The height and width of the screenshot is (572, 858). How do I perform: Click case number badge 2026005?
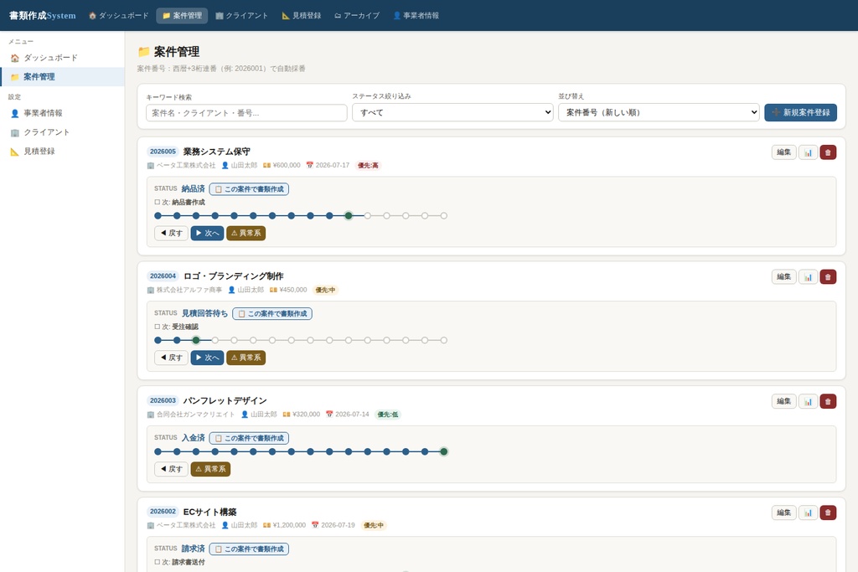tap(163, 152)
